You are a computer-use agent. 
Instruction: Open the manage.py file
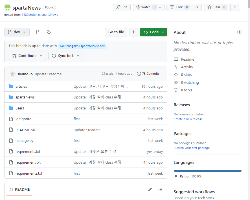pos(24,141)
